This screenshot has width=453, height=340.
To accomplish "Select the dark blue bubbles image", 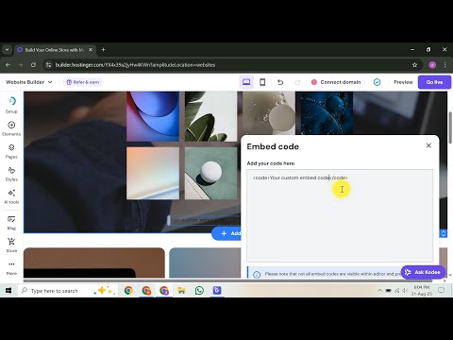I will coord(327,113).
